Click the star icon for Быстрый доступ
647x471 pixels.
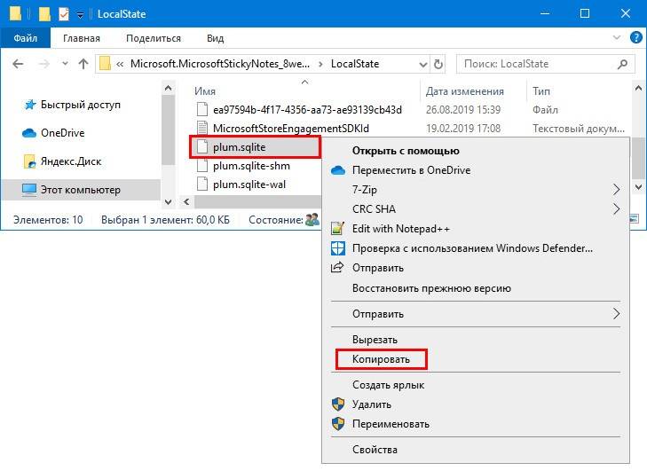click(x=28, y=105)
